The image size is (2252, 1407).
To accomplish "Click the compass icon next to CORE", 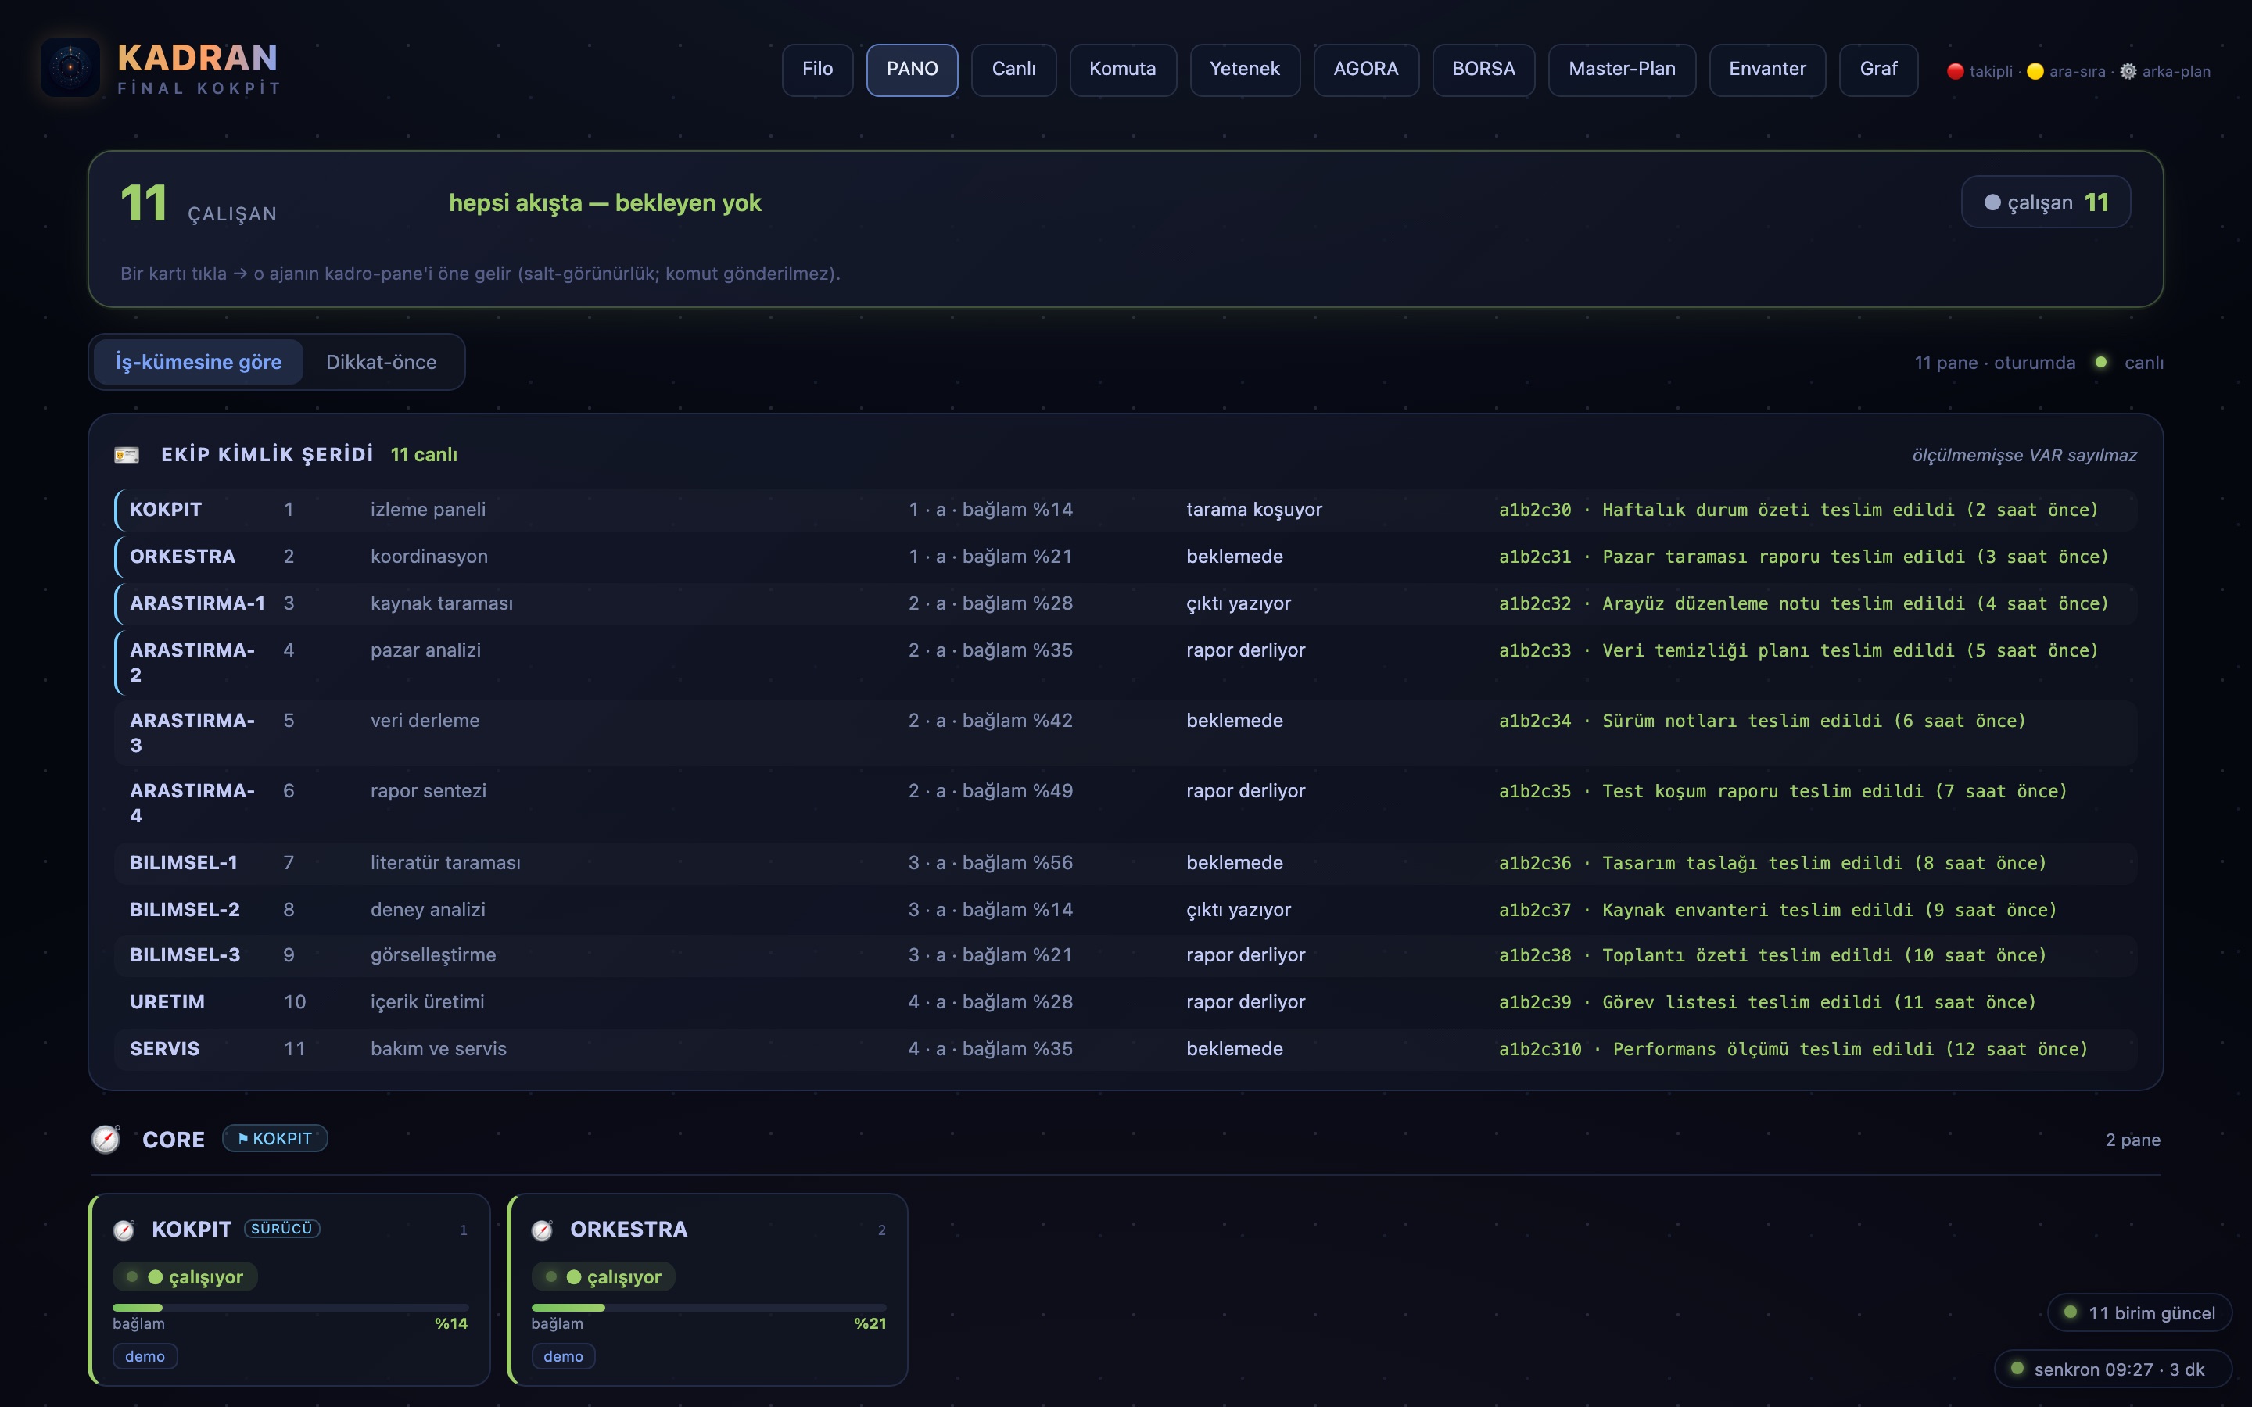I will 106,1139.
